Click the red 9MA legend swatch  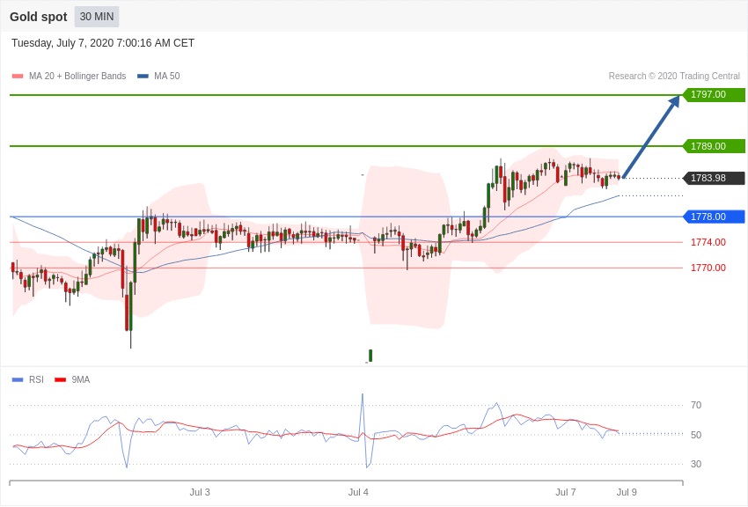[60, 380]
